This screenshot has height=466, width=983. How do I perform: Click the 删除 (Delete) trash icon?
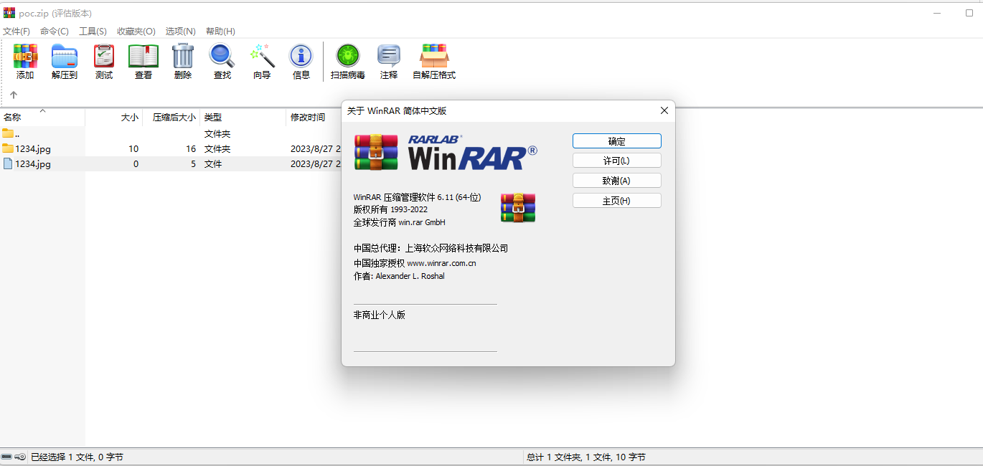[183, 56]
